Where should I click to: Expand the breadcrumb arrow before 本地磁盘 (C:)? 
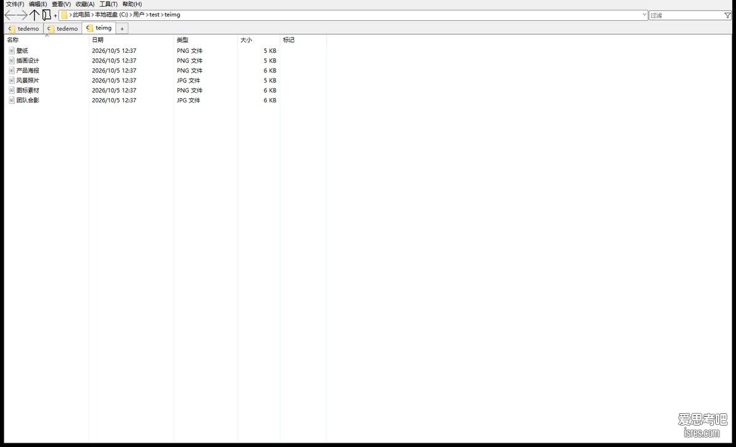tap(93, 15)
